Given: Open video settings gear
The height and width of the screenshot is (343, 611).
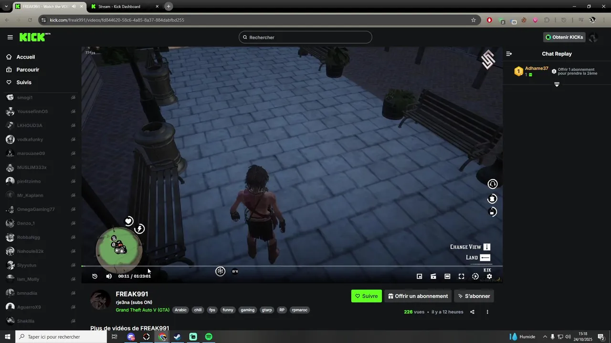Looking at the screenshot, I should 489,276.
